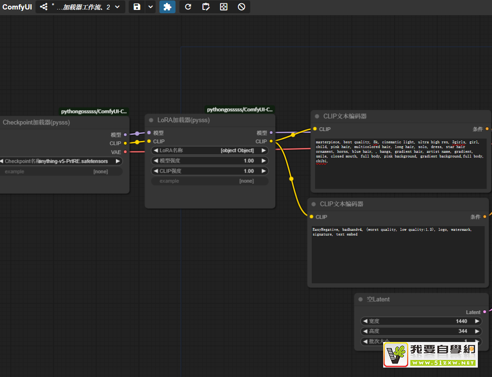Image resolution: width=492 pixels, height=377 pixels.
Task: Click the VAE output dot on Checkpoint loader
Action: coord(125,152)
